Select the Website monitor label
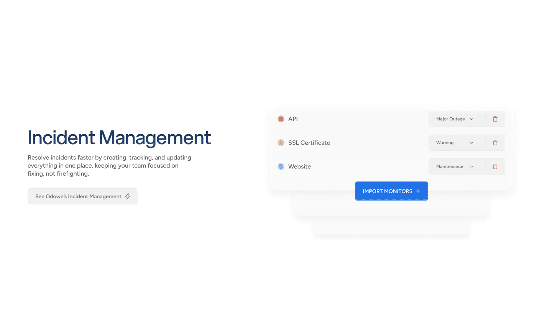Image resolution: width=552 pixels, height=326 pixels. 299,166
